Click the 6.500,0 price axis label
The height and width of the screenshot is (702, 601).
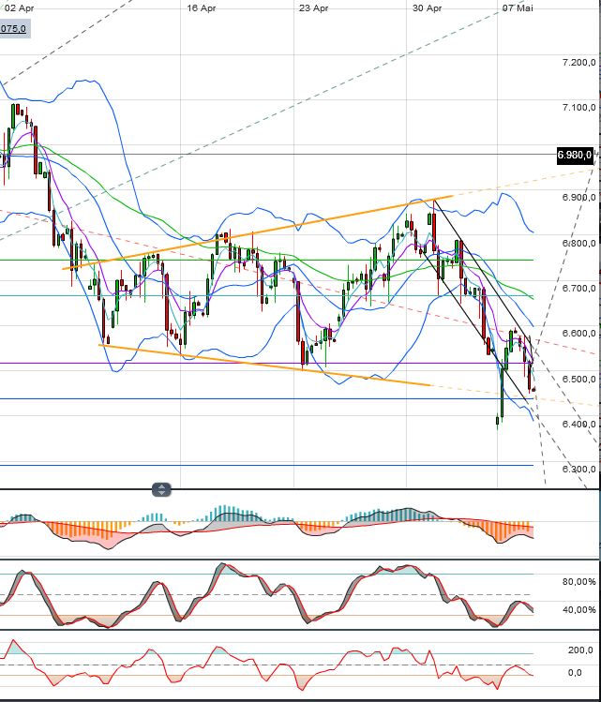[578, 380]
